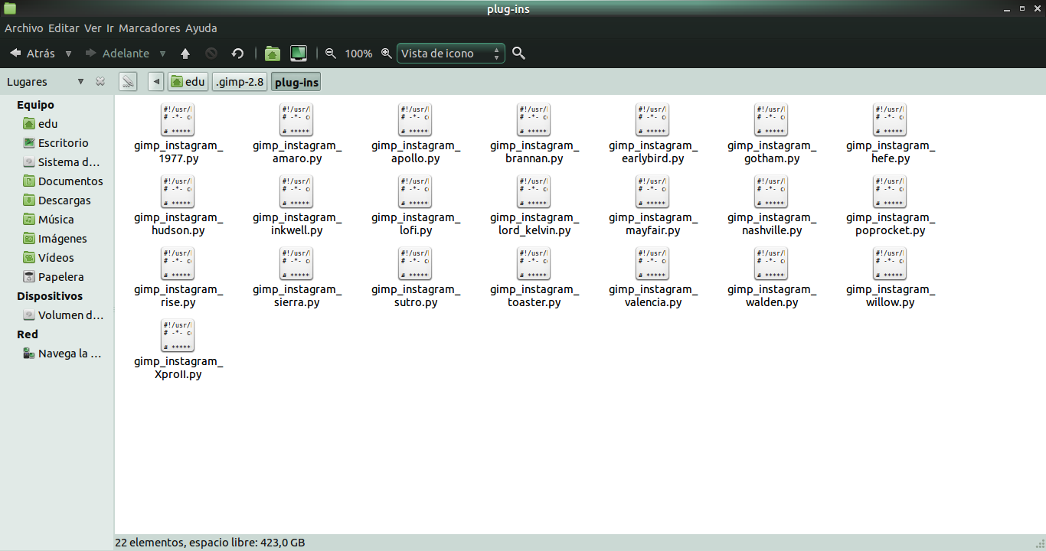1046x551 pixels.
Task: Select the gimp_instagram_inkwell.py file icon
Action: [x=296, y=192]
